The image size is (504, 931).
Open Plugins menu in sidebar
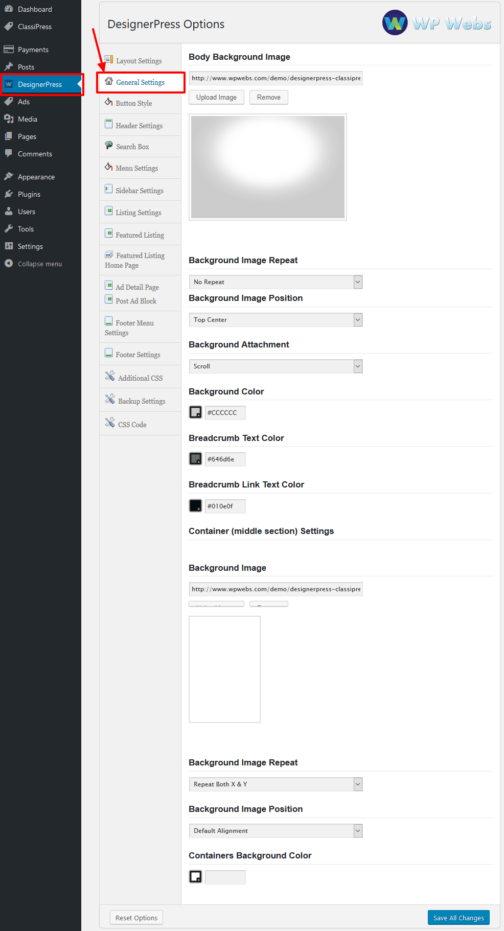(x=40, y=194)
